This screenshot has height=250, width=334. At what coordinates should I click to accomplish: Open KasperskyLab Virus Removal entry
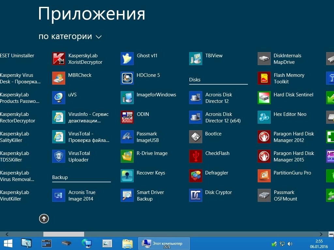(17, 176)
